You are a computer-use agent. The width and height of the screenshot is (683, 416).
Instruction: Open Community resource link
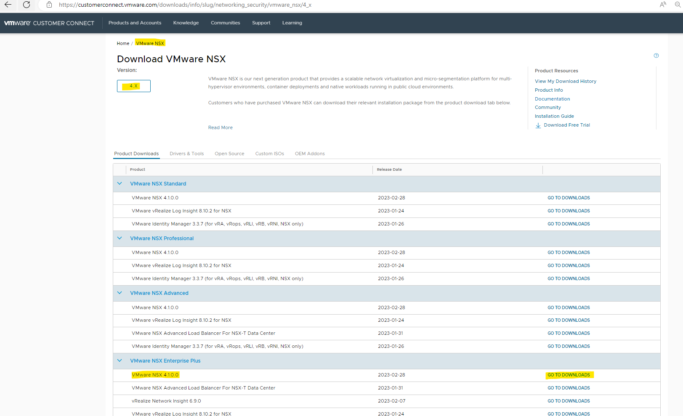coord(547,108)
